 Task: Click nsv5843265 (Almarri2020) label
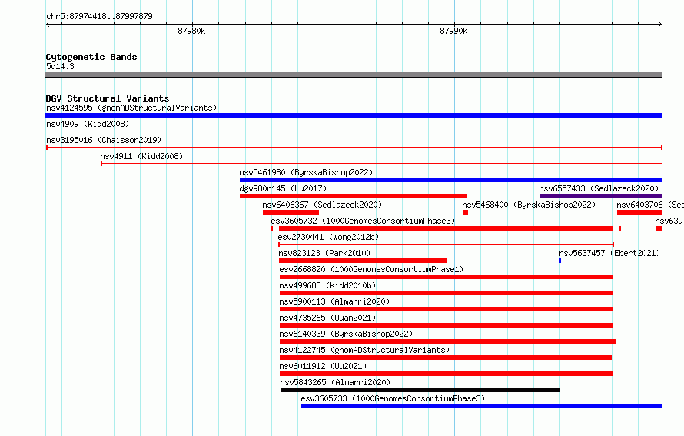pyautogui.click(x=335, y=382)
